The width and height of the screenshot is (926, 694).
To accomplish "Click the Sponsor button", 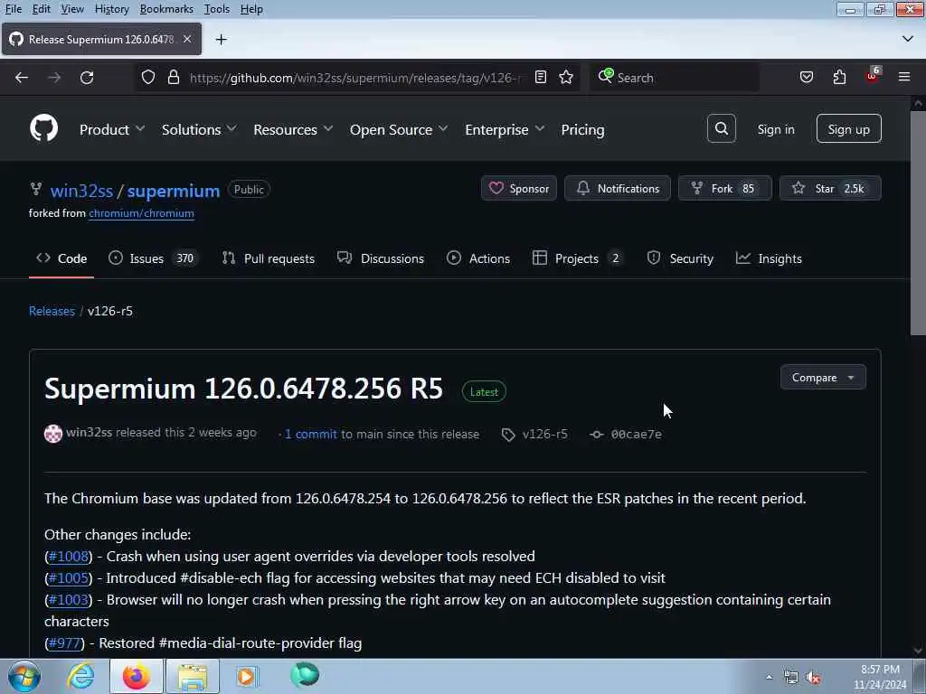I will [518, 188].
